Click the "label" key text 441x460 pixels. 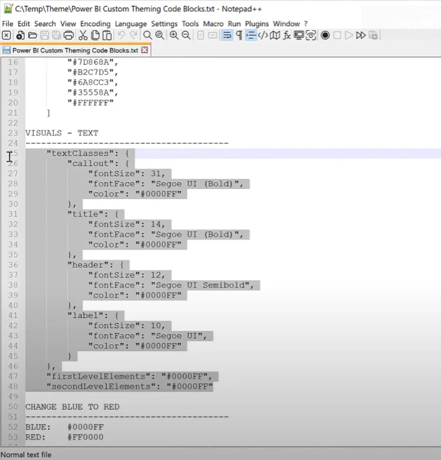(85, 315)
